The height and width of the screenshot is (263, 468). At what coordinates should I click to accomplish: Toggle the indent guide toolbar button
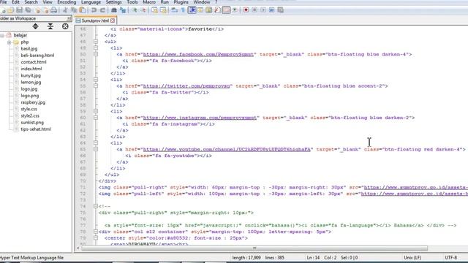(192, 10)
